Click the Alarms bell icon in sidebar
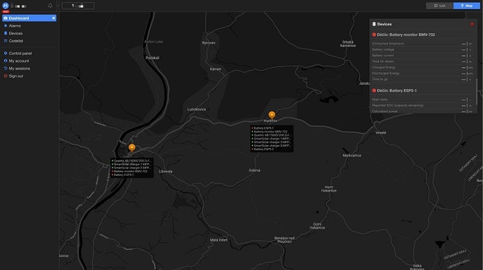 pos(5,26)
